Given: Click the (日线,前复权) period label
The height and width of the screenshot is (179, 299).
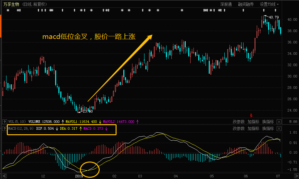Looking at the screenshot, I should coord(34,5).
